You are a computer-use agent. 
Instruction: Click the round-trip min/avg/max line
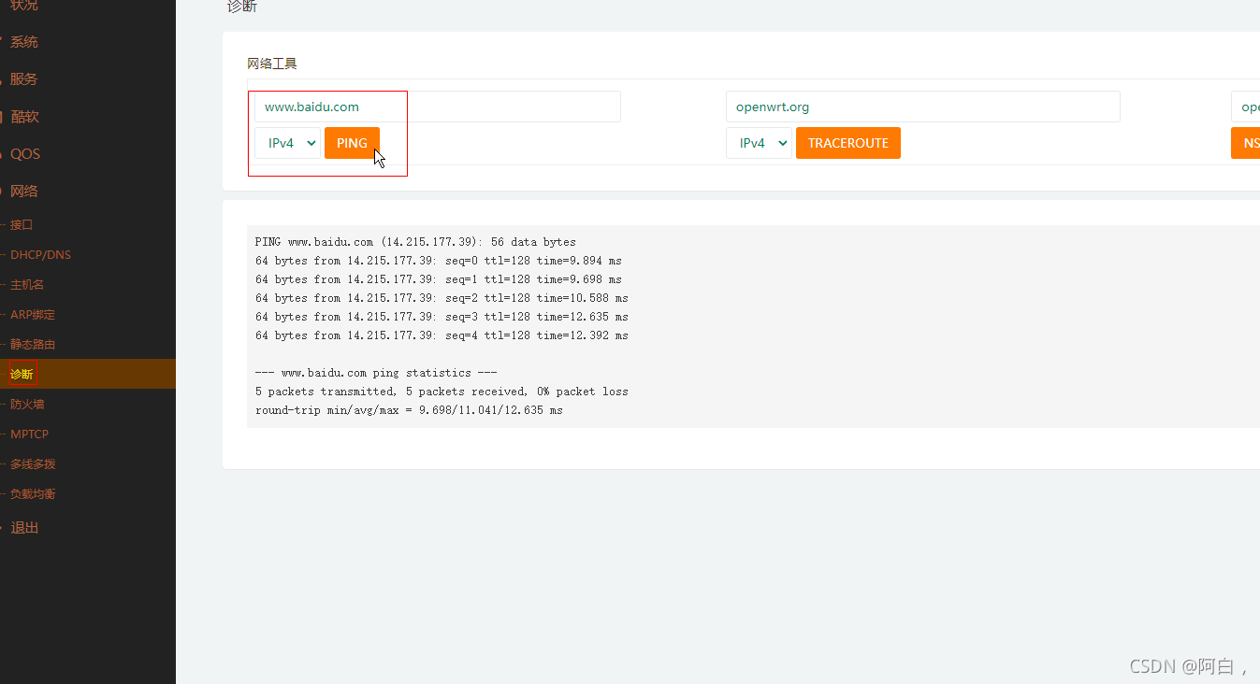[x=409, y=410]
